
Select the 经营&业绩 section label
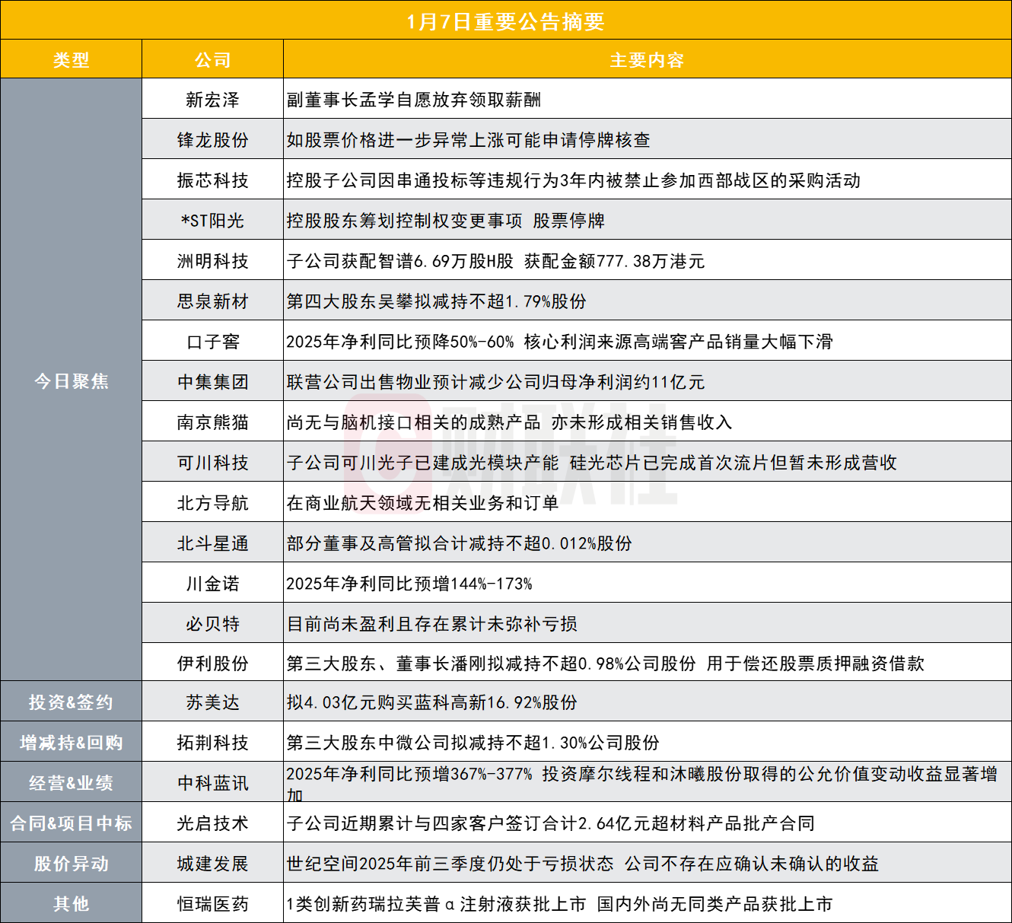pos(71,782)
